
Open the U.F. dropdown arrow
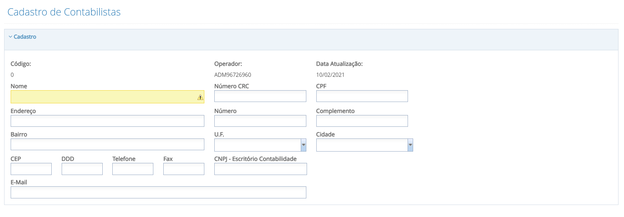(x=304, y=145)
